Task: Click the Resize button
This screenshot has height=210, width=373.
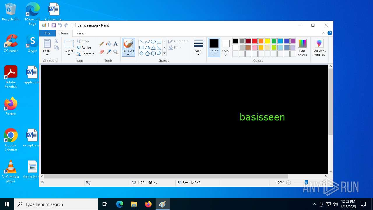Action: tap(84, 48)
